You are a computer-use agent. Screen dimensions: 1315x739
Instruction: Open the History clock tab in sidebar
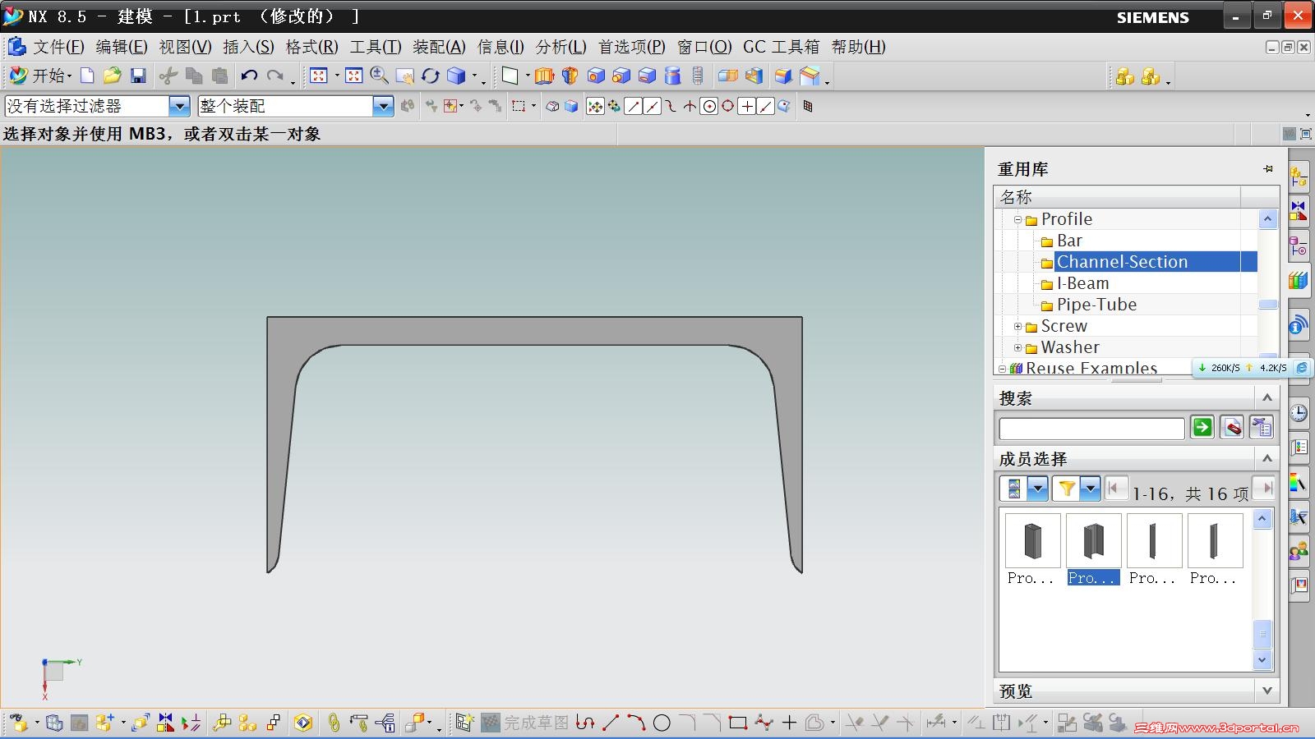coord(1299,413)
